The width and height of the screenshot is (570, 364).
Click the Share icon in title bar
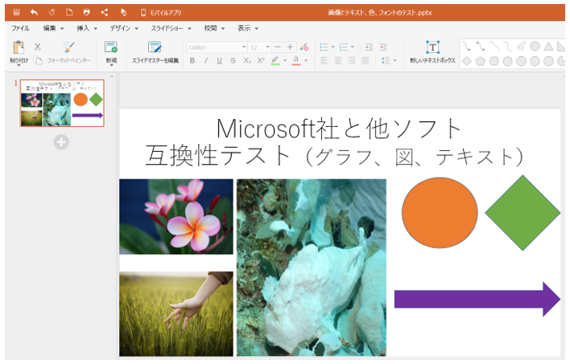105,13
